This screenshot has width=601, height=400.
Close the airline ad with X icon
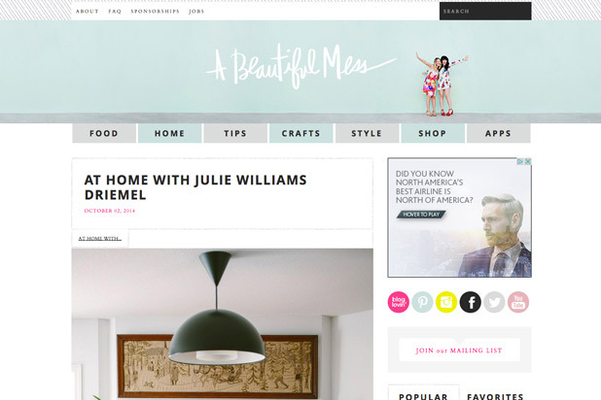click(528, 161)
